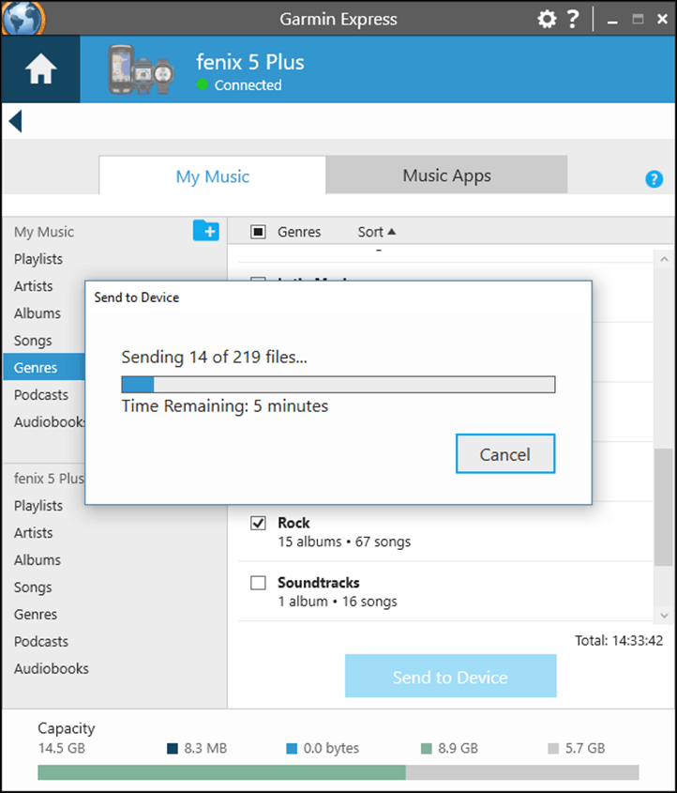Screen dimensions: 677x793
Task: Open Audiobooks under My Music
Action: (x=50, y=422)
